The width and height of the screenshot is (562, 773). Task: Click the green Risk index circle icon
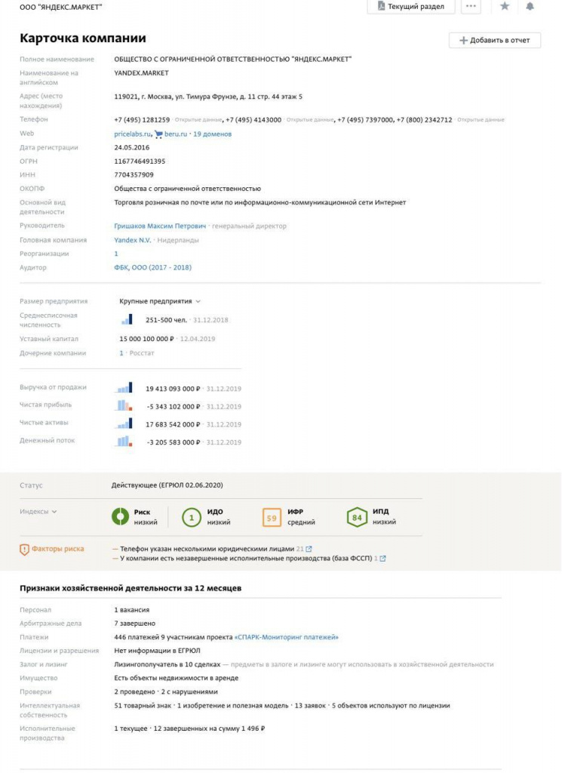coord(121,517)
